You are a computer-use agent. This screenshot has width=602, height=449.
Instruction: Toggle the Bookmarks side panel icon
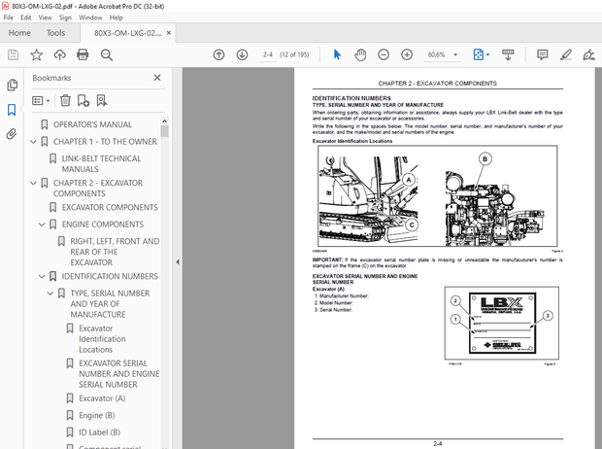12,110
